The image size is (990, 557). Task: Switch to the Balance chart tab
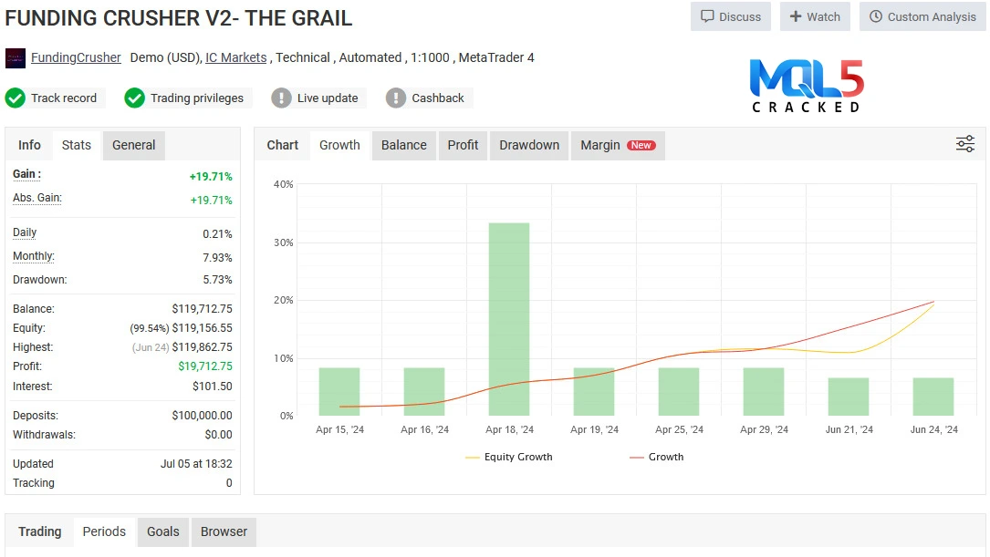[404, 145]
